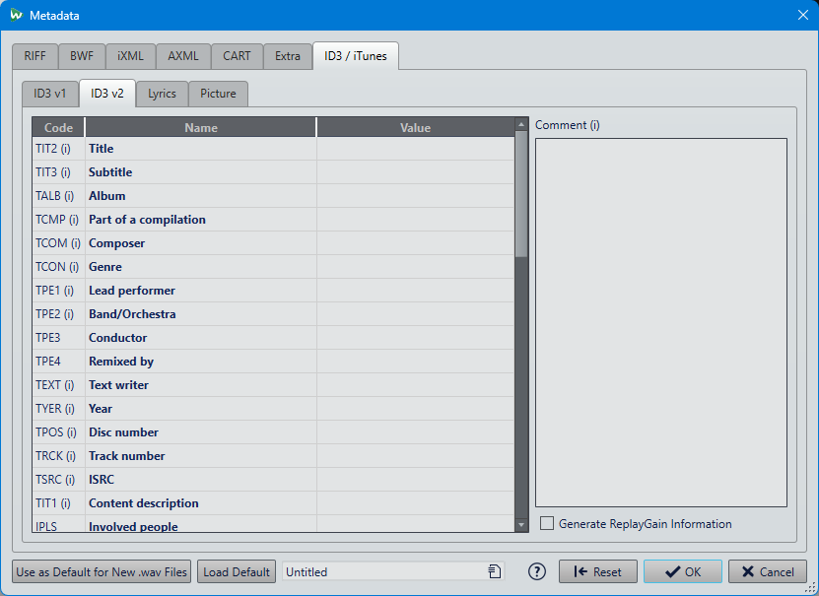Click the Value cell for Year
Image resolution: width=819 pixels, height=596 pixels.
[416, 409]
